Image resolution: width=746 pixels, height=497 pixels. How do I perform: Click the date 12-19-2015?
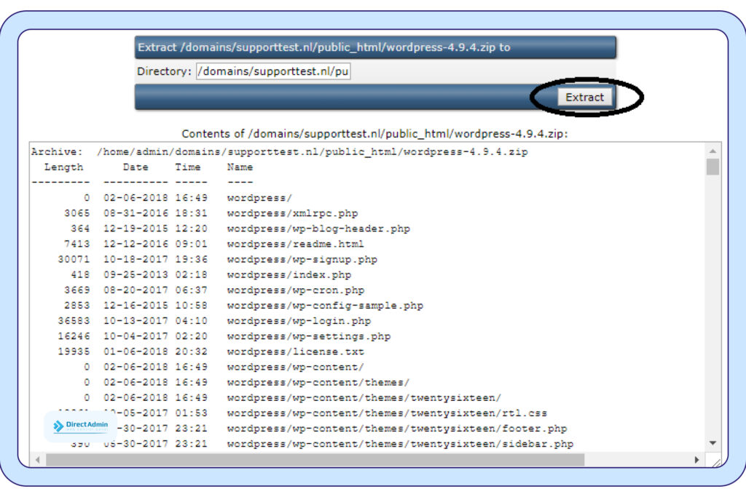136,228
